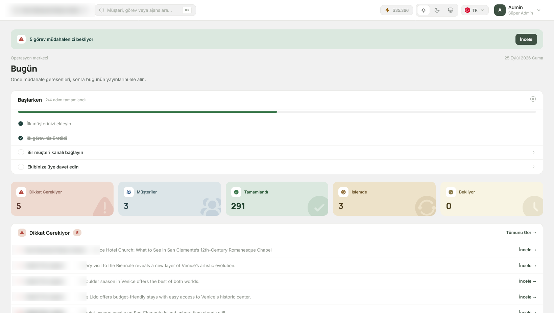Image resolution: width=554 pixels, height=313 pixels.
Task: Open the $35.366 credits balance
Action: coord(396,10)
